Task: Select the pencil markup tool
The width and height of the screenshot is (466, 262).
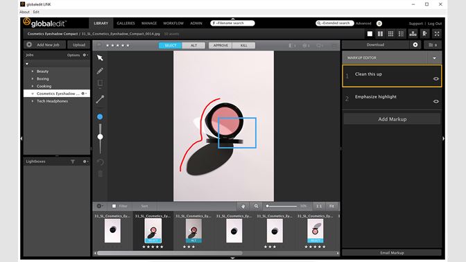Action: click(100, 71)
